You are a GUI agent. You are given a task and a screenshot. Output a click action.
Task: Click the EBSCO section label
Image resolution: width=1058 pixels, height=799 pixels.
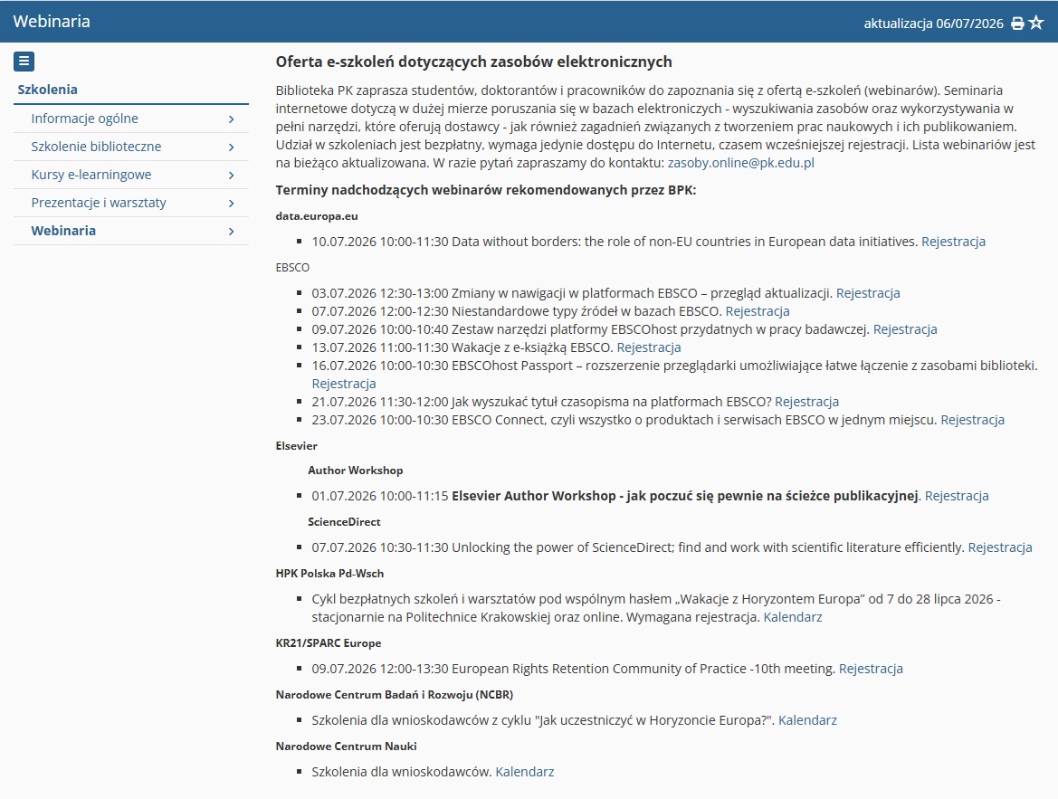[x=292, y=268]
